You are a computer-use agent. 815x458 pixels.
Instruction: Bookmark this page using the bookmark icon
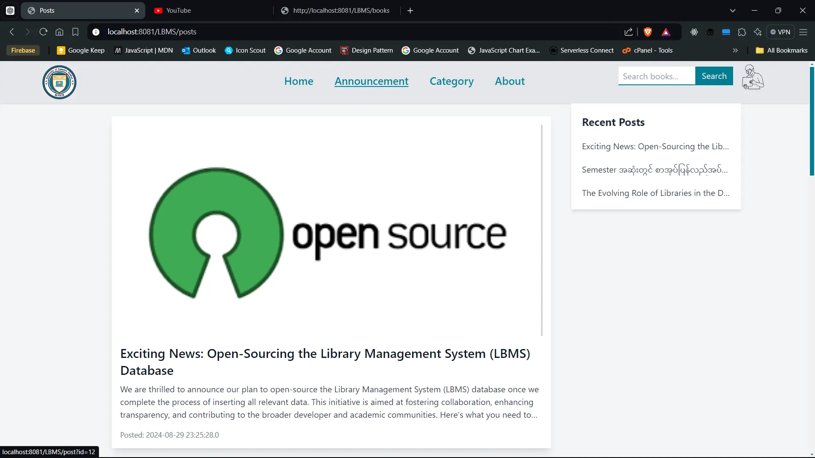click(x=76, y=32)
